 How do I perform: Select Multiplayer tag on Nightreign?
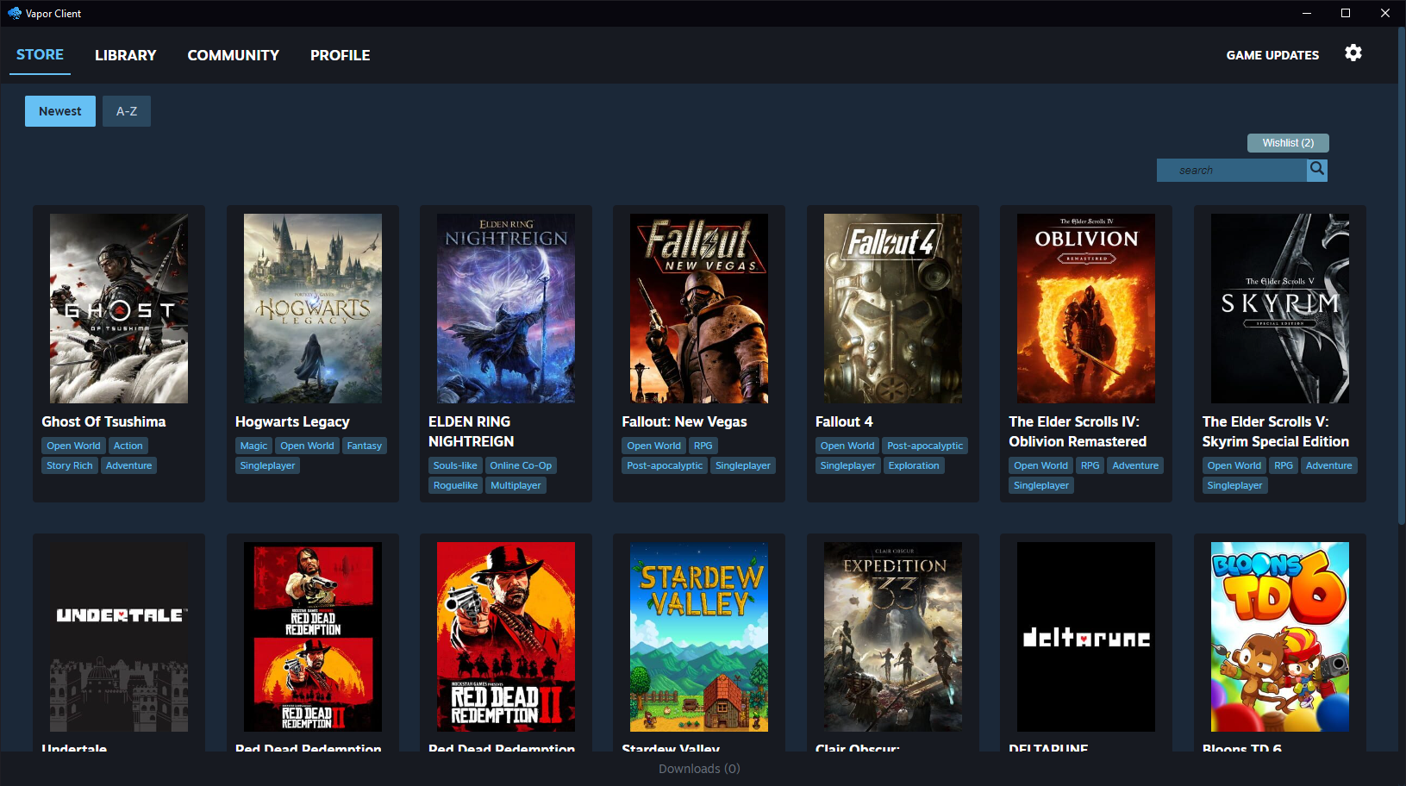click(x=516, y=485)
